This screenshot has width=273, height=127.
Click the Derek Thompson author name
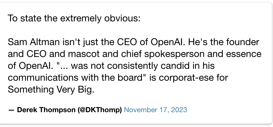click(x=47, y=110)
